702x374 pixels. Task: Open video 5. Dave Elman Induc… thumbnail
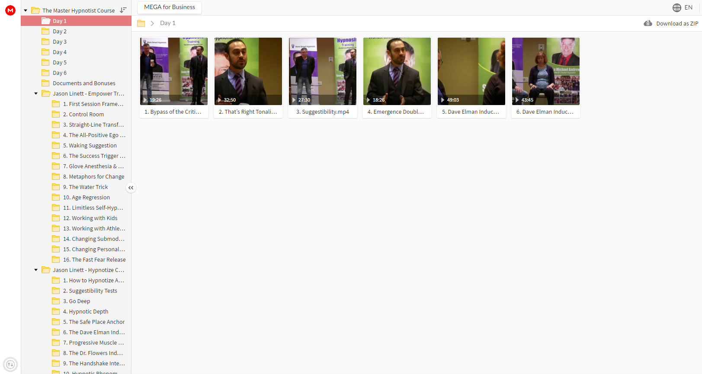tap(471, 71)
